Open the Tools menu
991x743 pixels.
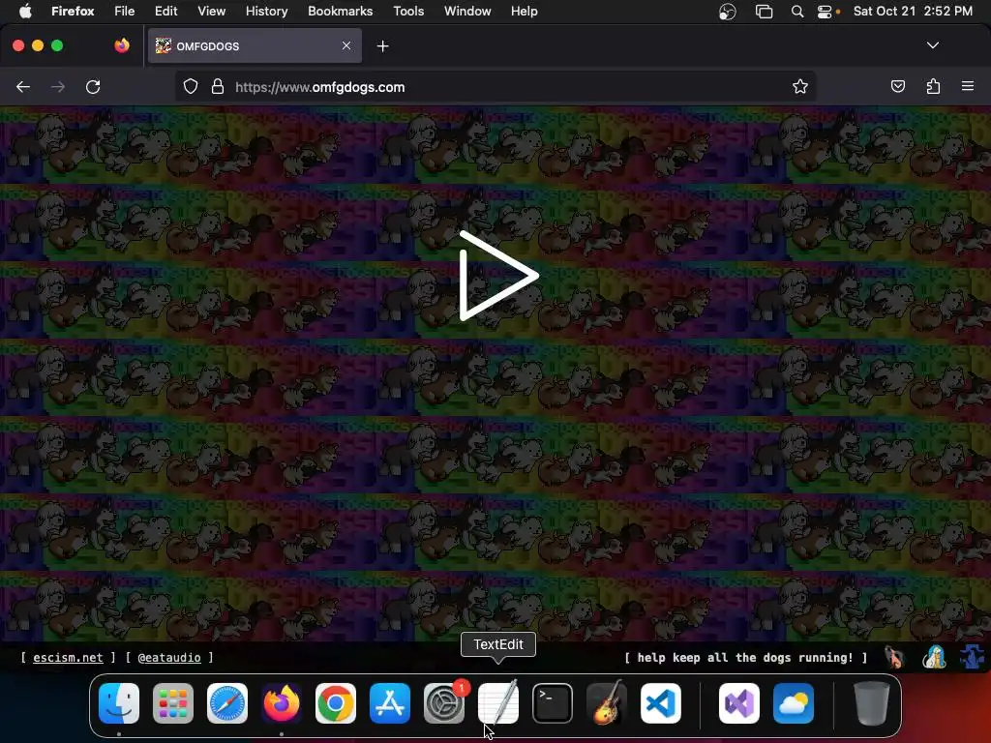408,11
